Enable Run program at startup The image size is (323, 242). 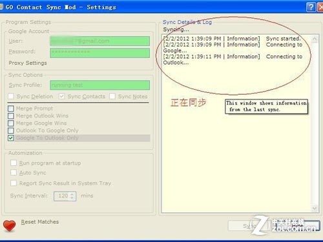[14, 163]
